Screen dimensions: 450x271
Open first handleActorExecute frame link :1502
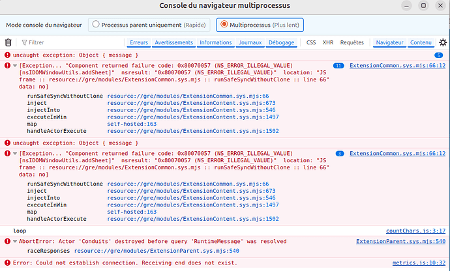click(193, 131)
